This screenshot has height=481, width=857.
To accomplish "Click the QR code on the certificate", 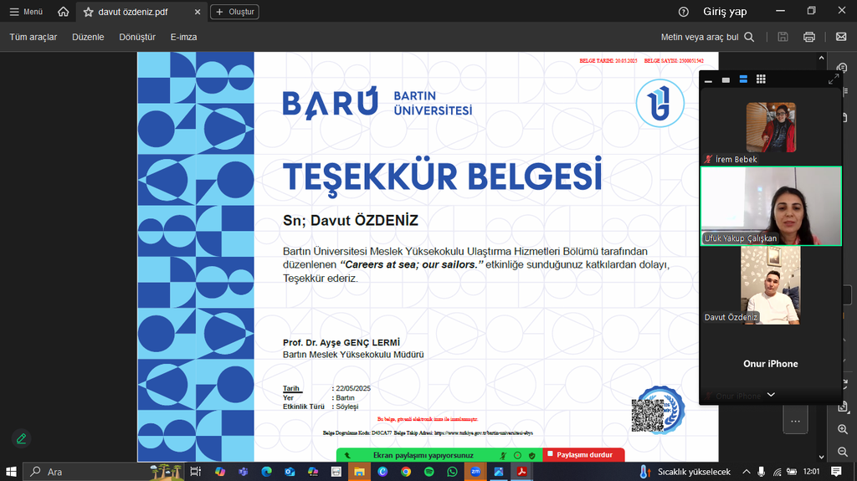I will click(x=648, y=416).
